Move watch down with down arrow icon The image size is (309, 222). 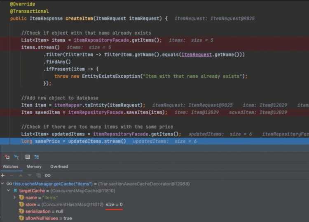[29, 176]
